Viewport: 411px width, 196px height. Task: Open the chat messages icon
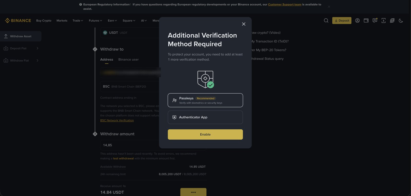point(375,20)
